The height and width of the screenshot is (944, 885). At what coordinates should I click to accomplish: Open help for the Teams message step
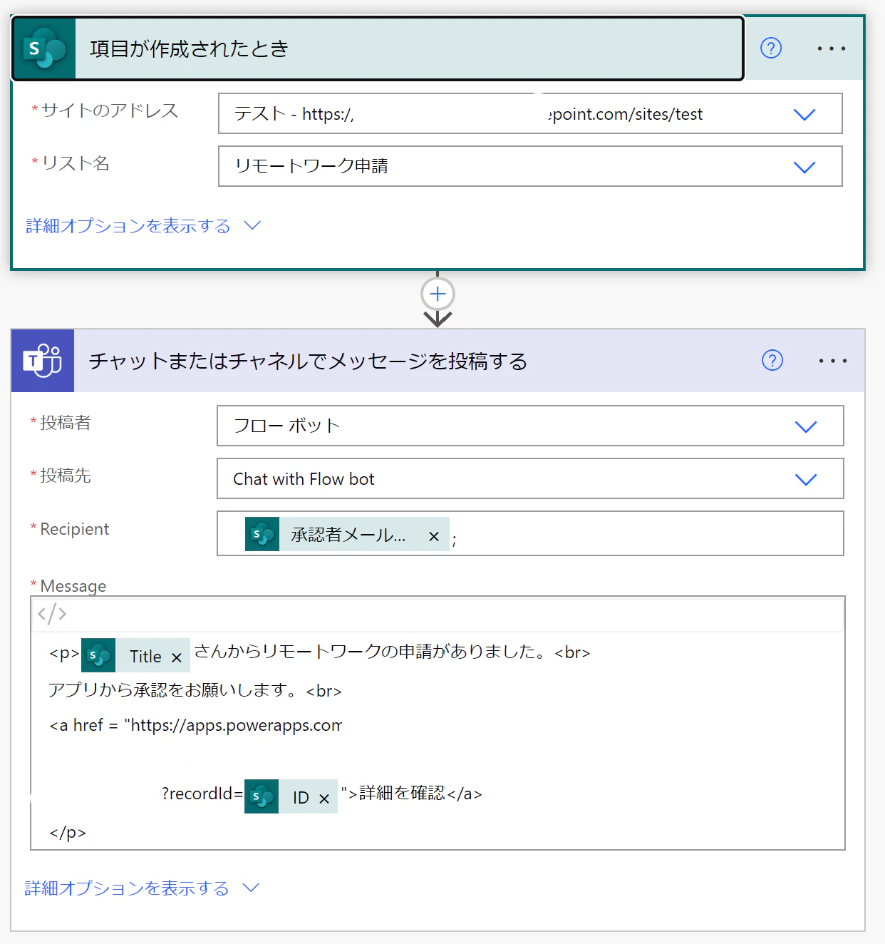click(772, 360)
